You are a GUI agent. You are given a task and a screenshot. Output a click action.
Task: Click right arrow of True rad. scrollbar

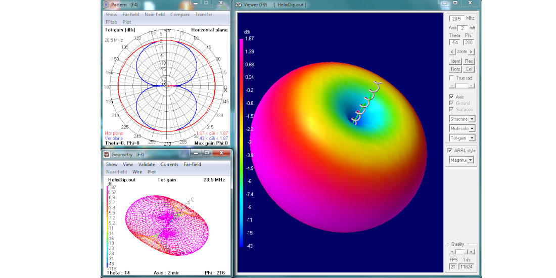(471, 86)
